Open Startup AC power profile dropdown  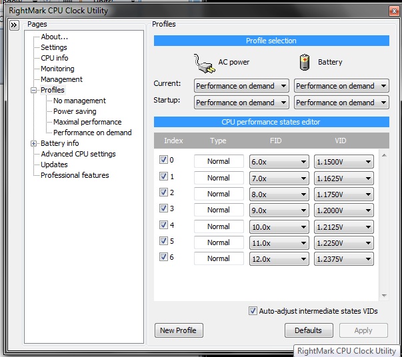[x=241, y=103]
